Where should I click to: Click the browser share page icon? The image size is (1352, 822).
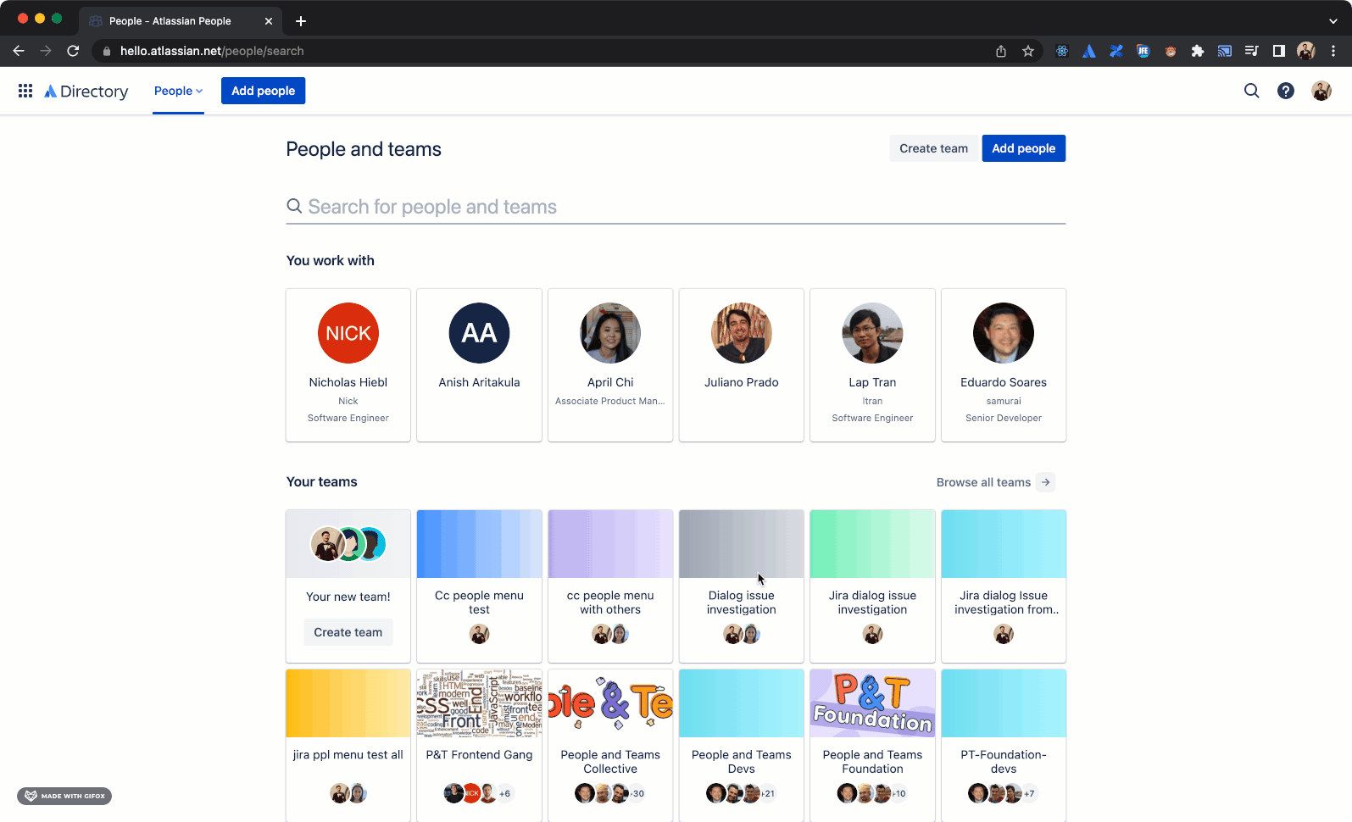(x=1001, y=51)
